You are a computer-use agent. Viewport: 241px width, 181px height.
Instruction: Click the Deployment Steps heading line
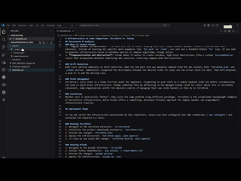(77, 109)
